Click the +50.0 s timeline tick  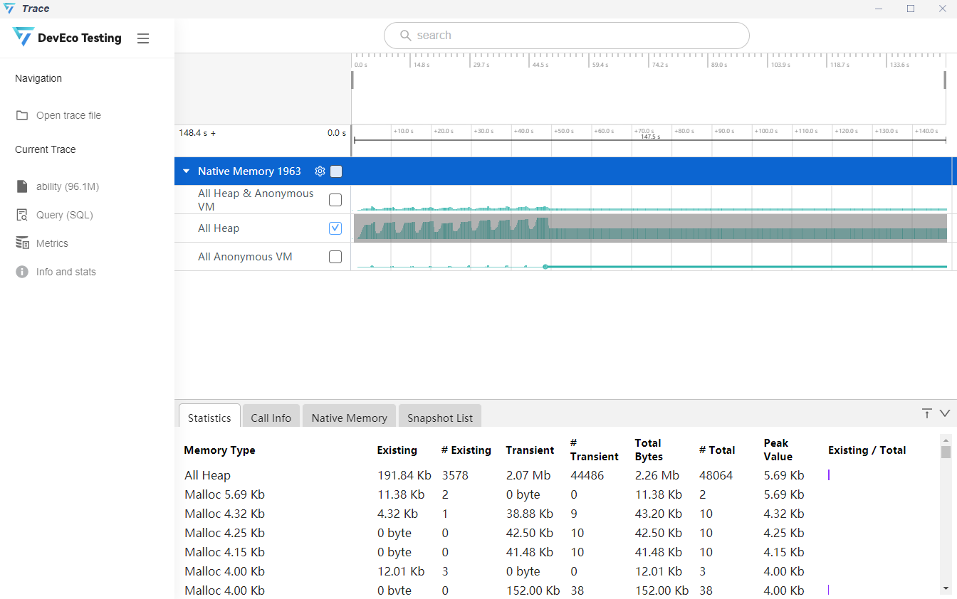click(564, 131)
